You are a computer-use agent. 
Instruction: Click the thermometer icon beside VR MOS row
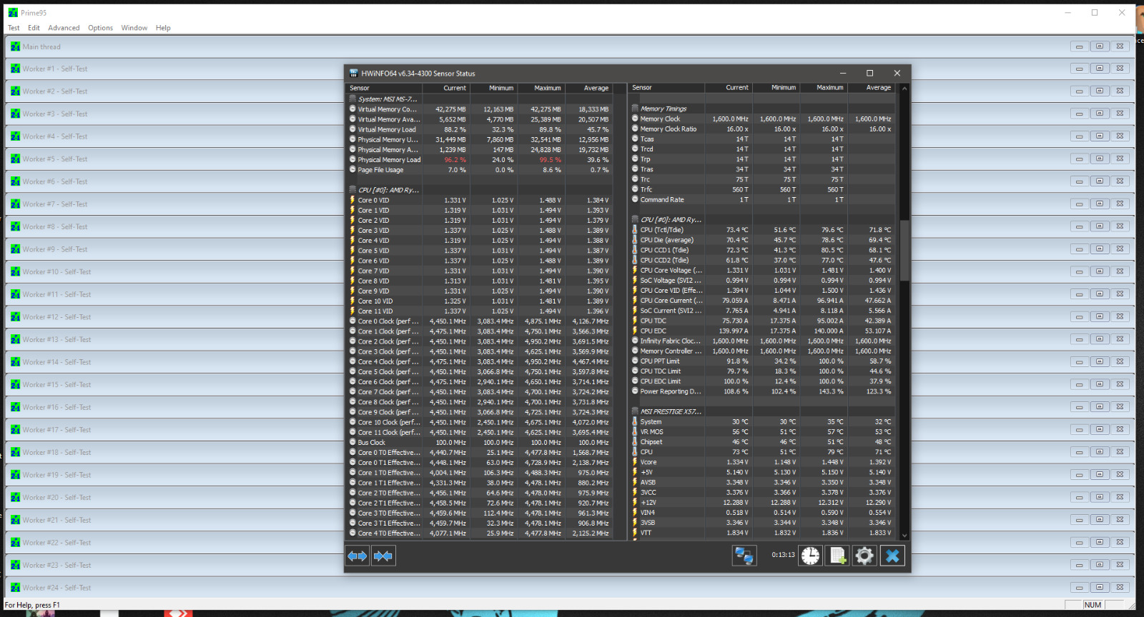634,431
